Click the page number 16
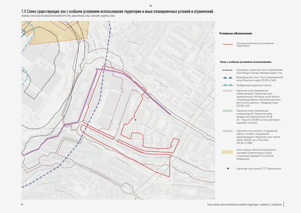 150,6
